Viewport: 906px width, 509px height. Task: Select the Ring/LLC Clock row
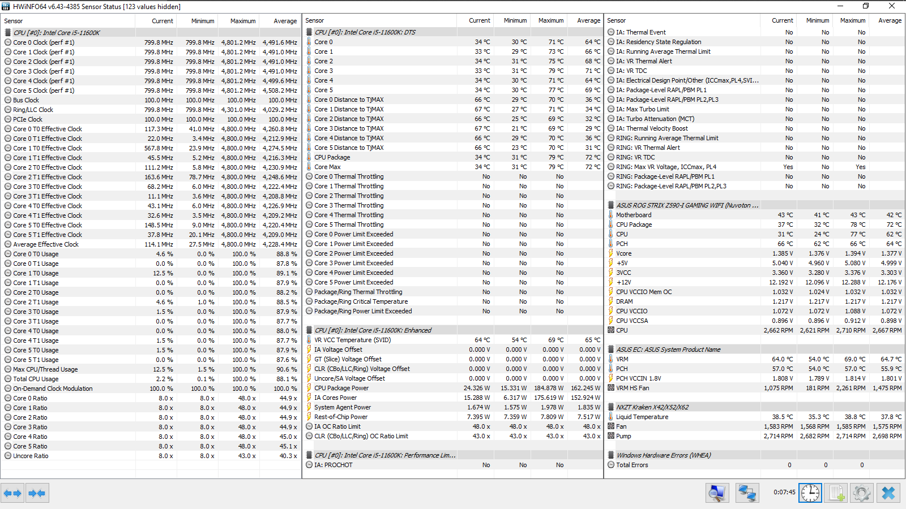[x=151, y=110]
